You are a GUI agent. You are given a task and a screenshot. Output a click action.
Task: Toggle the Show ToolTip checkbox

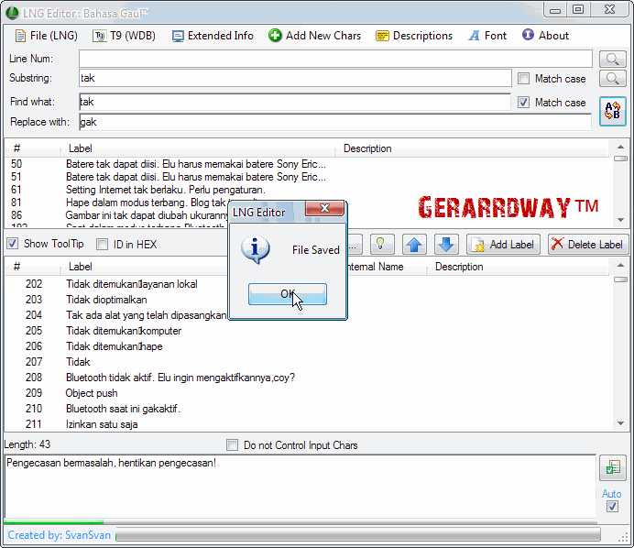[13, 244]
